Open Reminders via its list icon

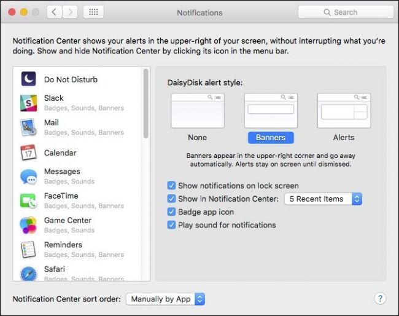pos(28,250)
